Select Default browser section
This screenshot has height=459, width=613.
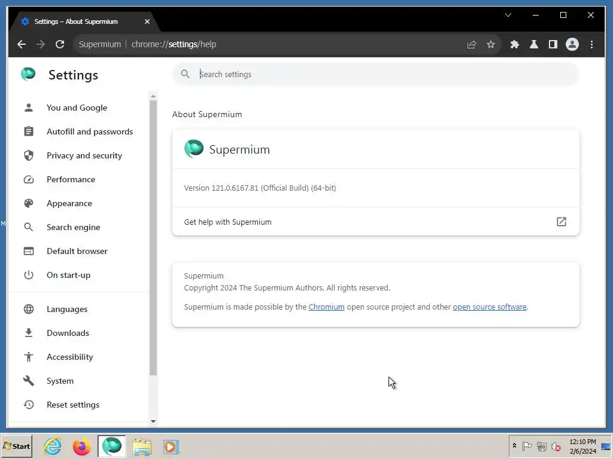[x=77, y=251]
